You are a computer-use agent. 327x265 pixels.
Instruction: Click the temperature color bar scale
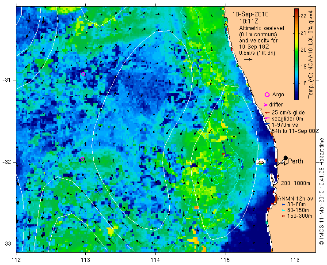[297, 54]
